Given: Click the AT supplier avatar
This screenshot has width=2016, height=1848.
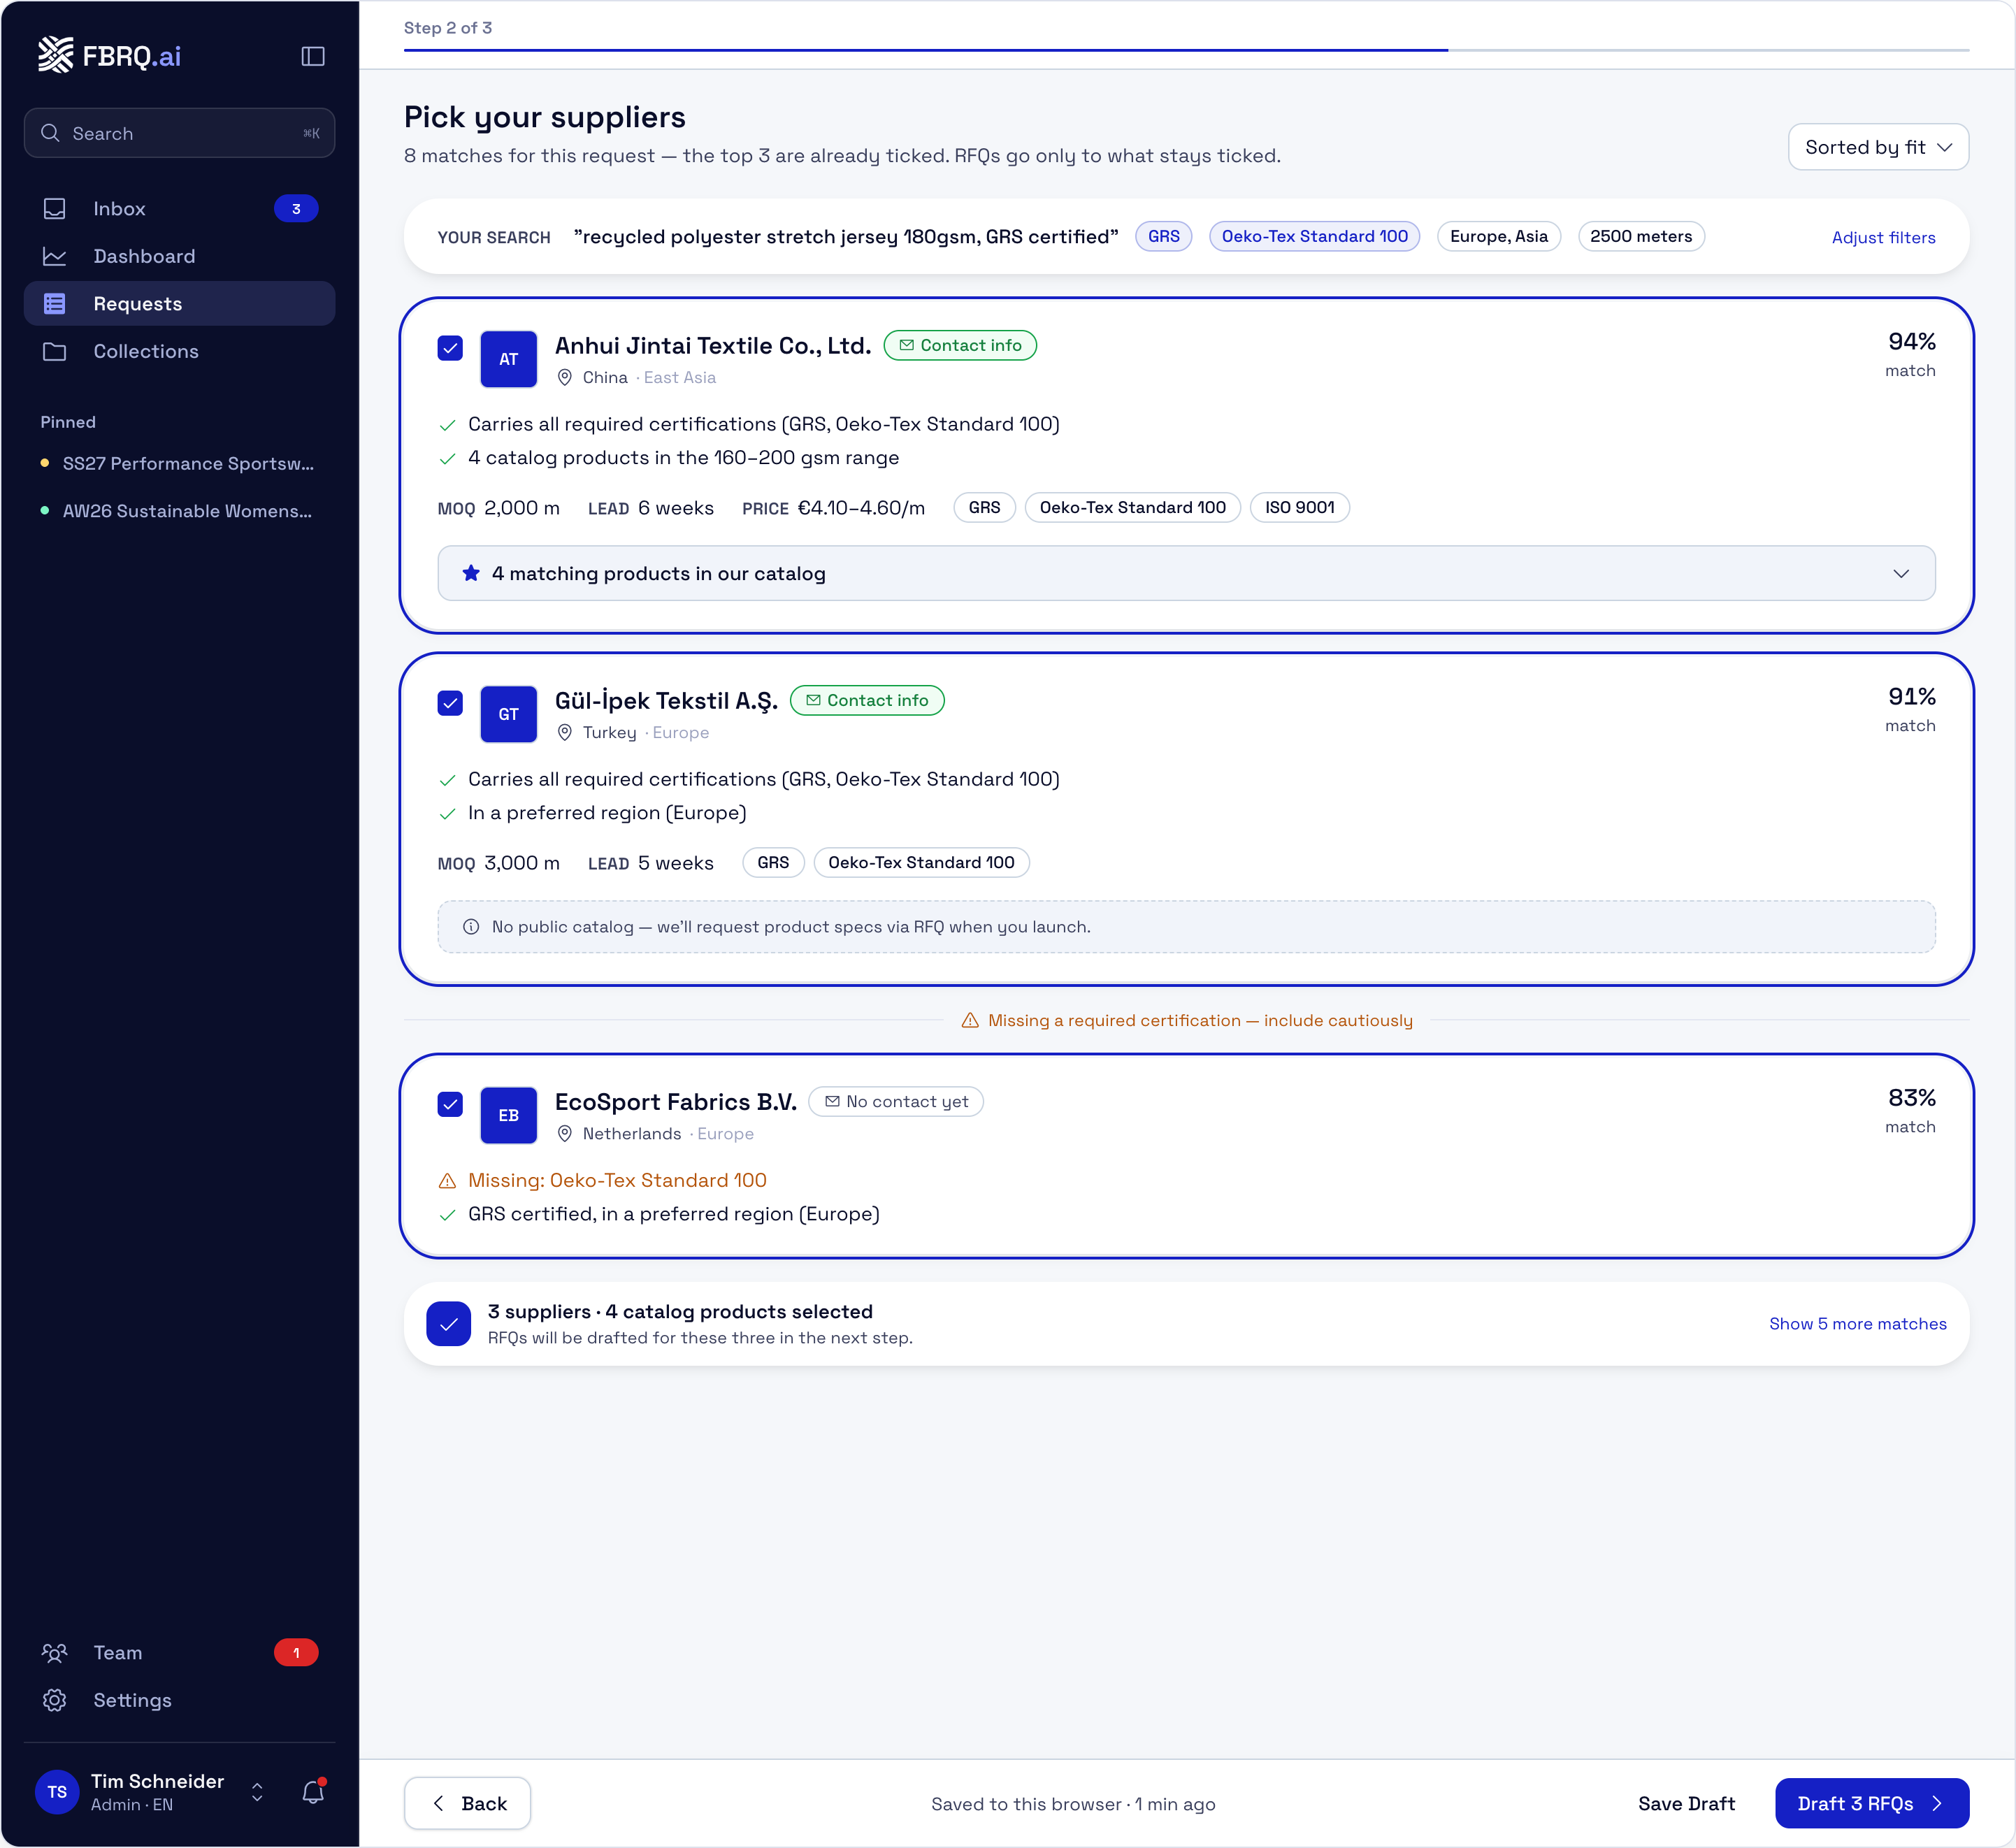Looking at the screenshot, I should click(509, 359).
